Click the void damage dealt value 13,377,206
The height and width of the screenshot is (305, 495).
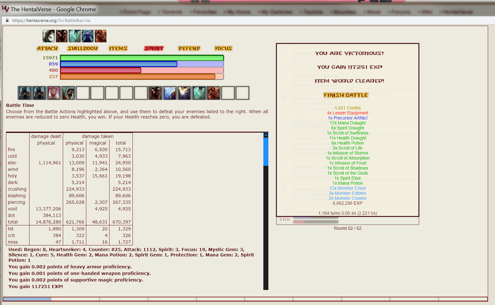(48, 209)
